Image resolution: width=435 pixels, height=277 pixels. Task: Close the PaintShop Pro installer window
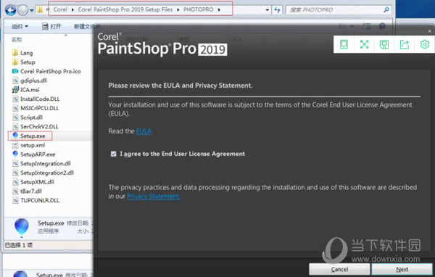pos(429,31)
